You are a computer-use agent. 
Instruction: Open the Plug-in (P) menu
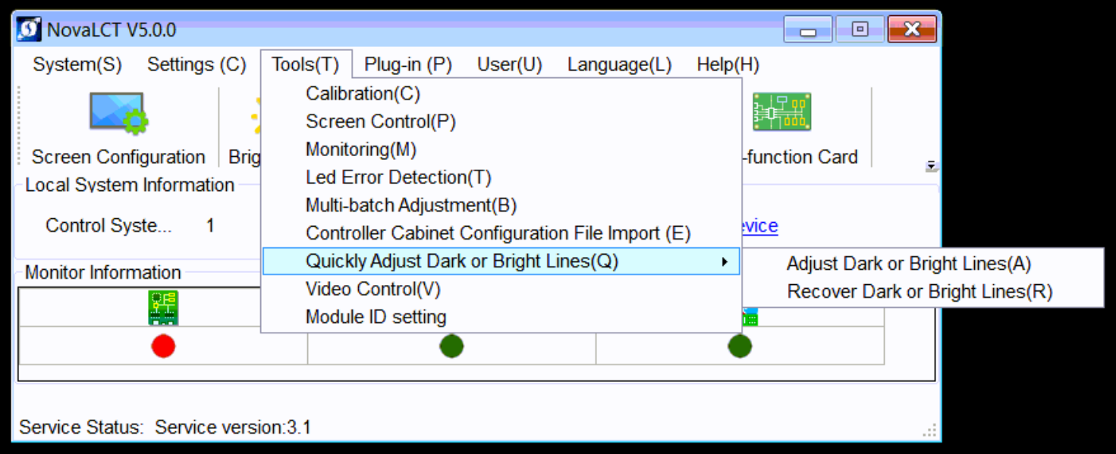[x=408, y=65]
